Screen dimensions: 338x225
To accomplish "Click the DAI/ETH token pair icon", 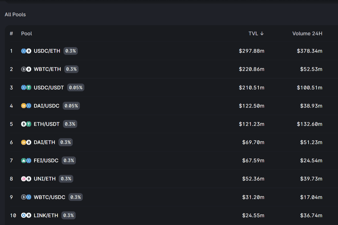I will coord(26,142).
